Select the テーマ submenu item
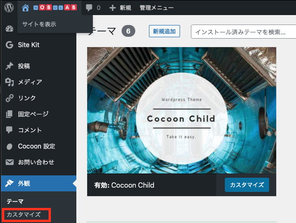Image resolution: width=296 pixels, height=223 pixels. 15,201
